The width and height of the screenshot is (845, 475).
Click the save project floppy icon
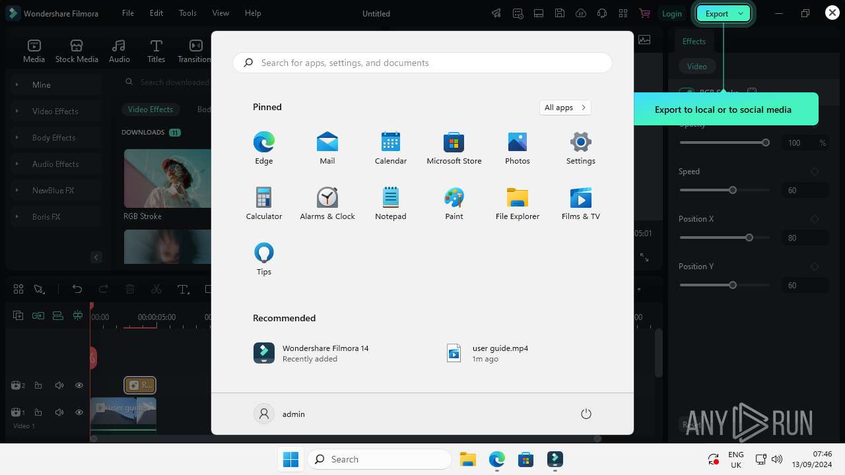560,13
